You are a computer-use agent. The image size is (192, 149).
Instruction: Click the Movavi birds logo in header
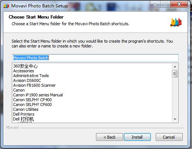coord(176,22)
